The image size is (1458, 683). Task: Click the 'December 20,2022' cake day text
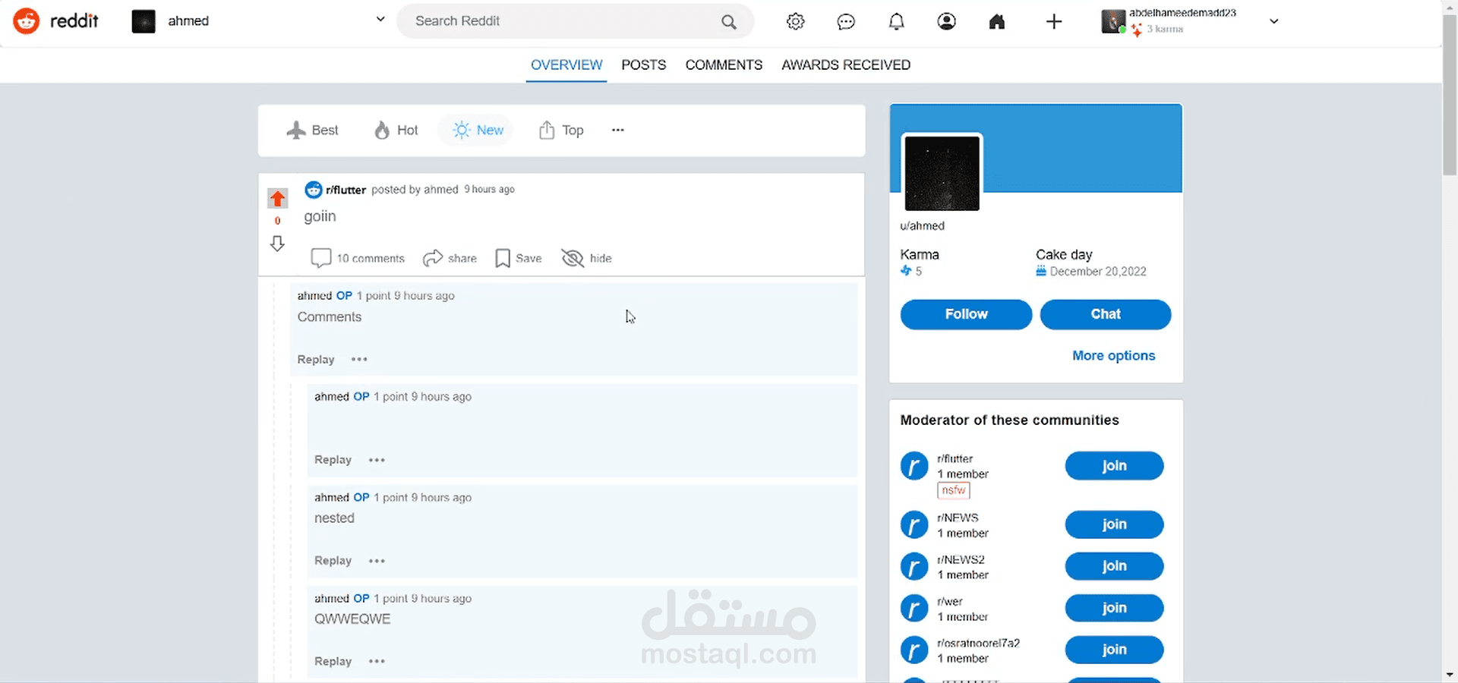click(x=1098, y=272)
